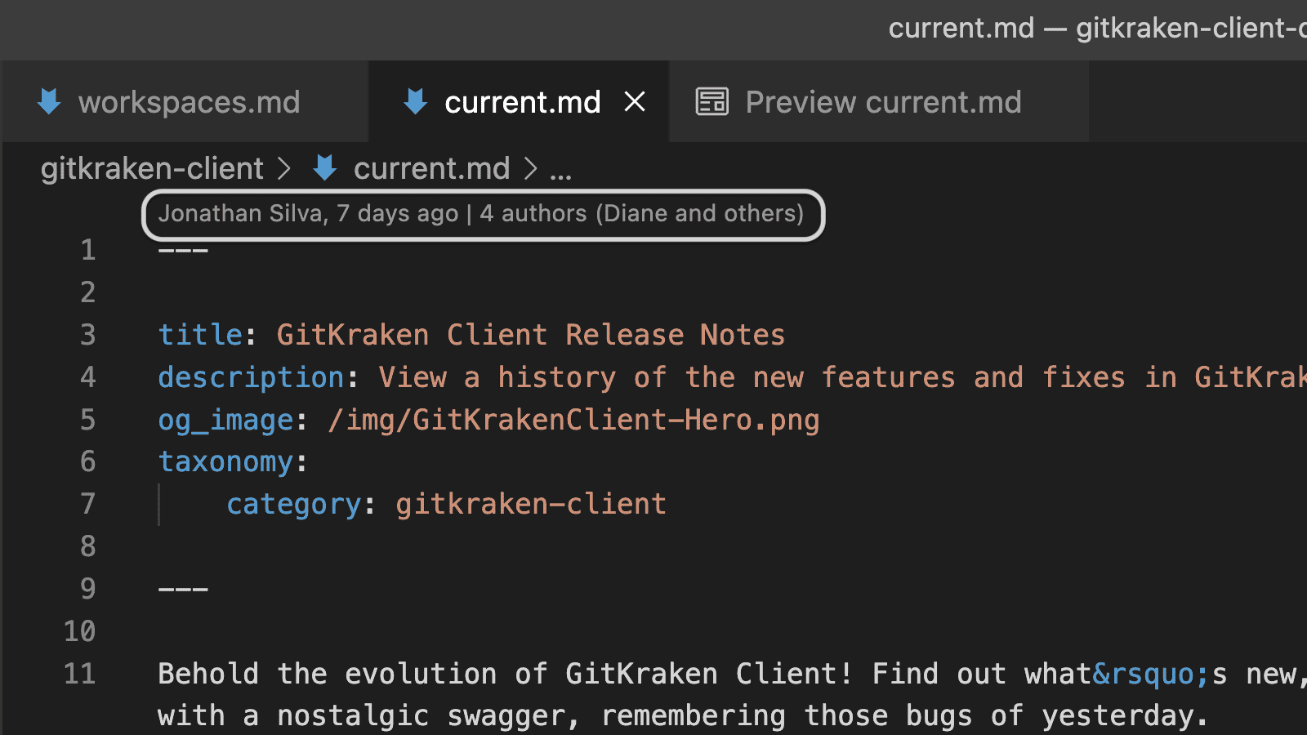Open the gitkraken-client breadcrumb item
This screenshot has width=1307, height=735.
click(x=152, y=168)
